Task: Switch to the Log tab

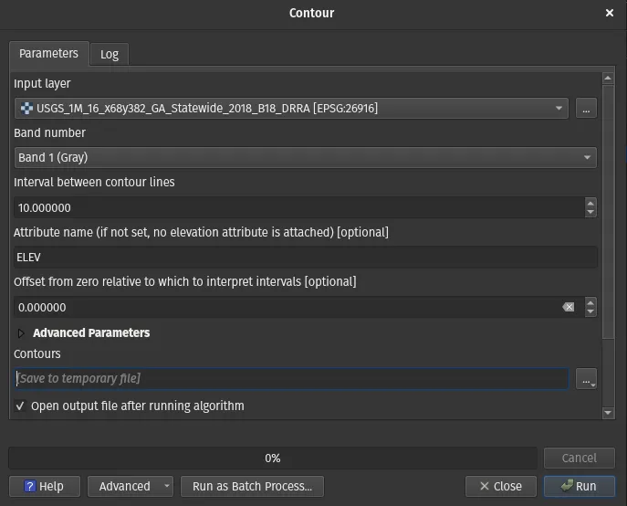Action: pyautogui.click(x=110, y=54)
